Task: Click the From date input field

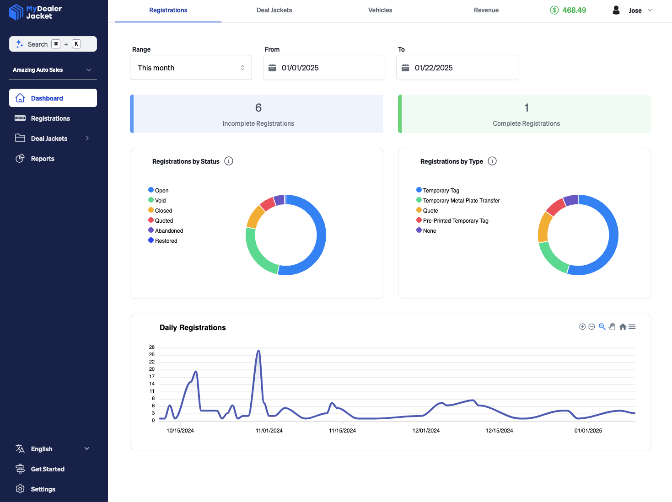Action: click(x=324, y=68)
